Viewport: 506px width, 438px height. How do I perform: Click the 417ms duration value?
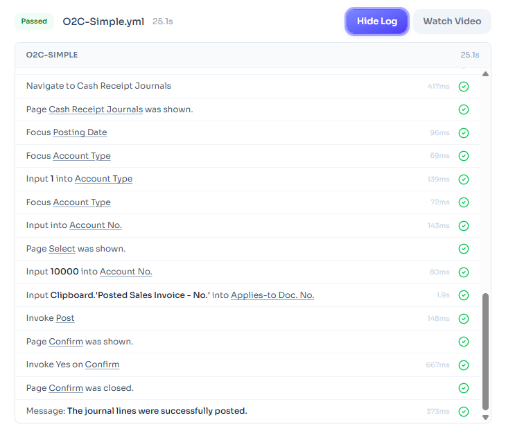pos(439,87)
